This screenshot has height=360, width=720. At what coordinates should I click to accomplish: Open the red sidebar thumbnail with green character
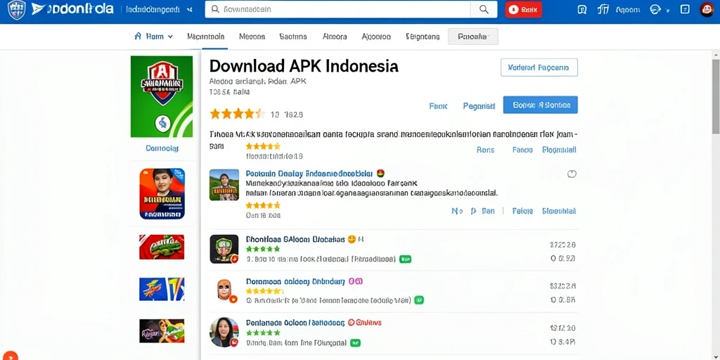[162, 247]
